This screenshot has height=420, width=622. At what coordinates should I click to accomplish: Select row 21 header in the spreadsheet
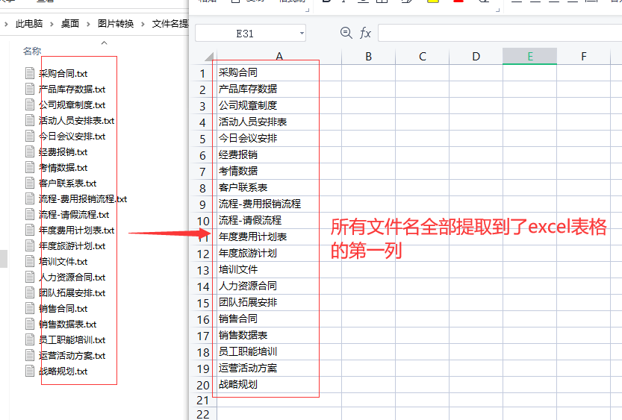click(x=202, y=401)
